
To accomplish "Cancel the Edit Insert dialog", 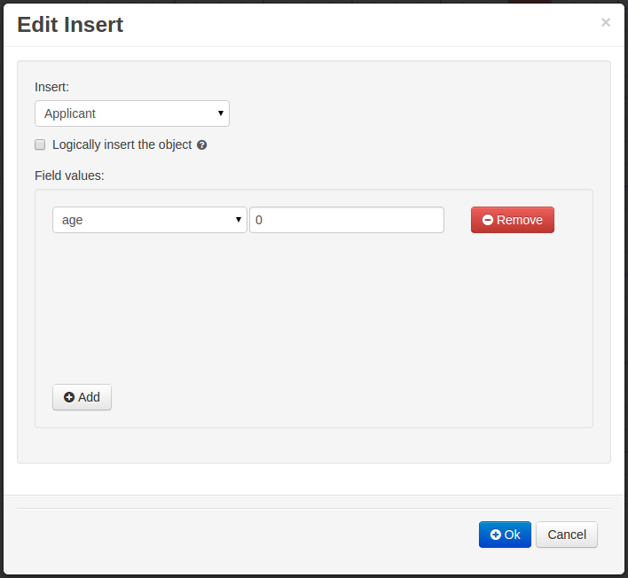I will (x=567, y=535).
